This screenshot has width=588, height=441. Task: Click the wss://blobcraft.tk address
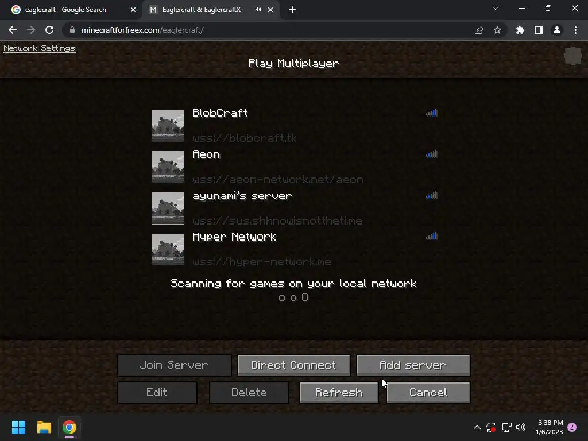(245, 138)
